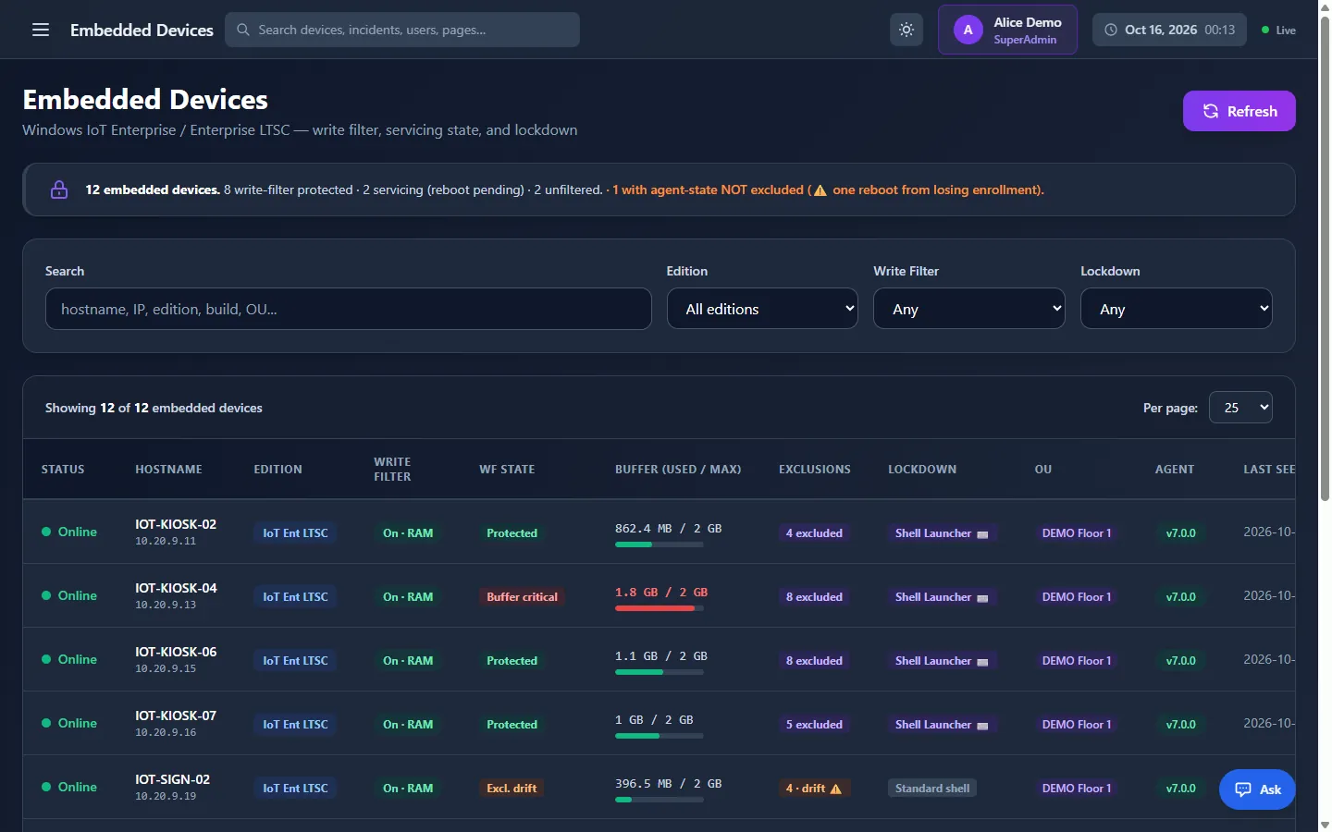Click the purple Refresh button

[x=1239, y=111]
